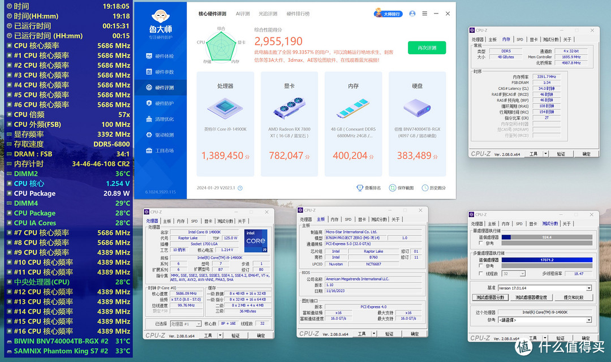611x362 pixels.
Task: Click total score 2,955,190
Action: [x=278, y=41]
